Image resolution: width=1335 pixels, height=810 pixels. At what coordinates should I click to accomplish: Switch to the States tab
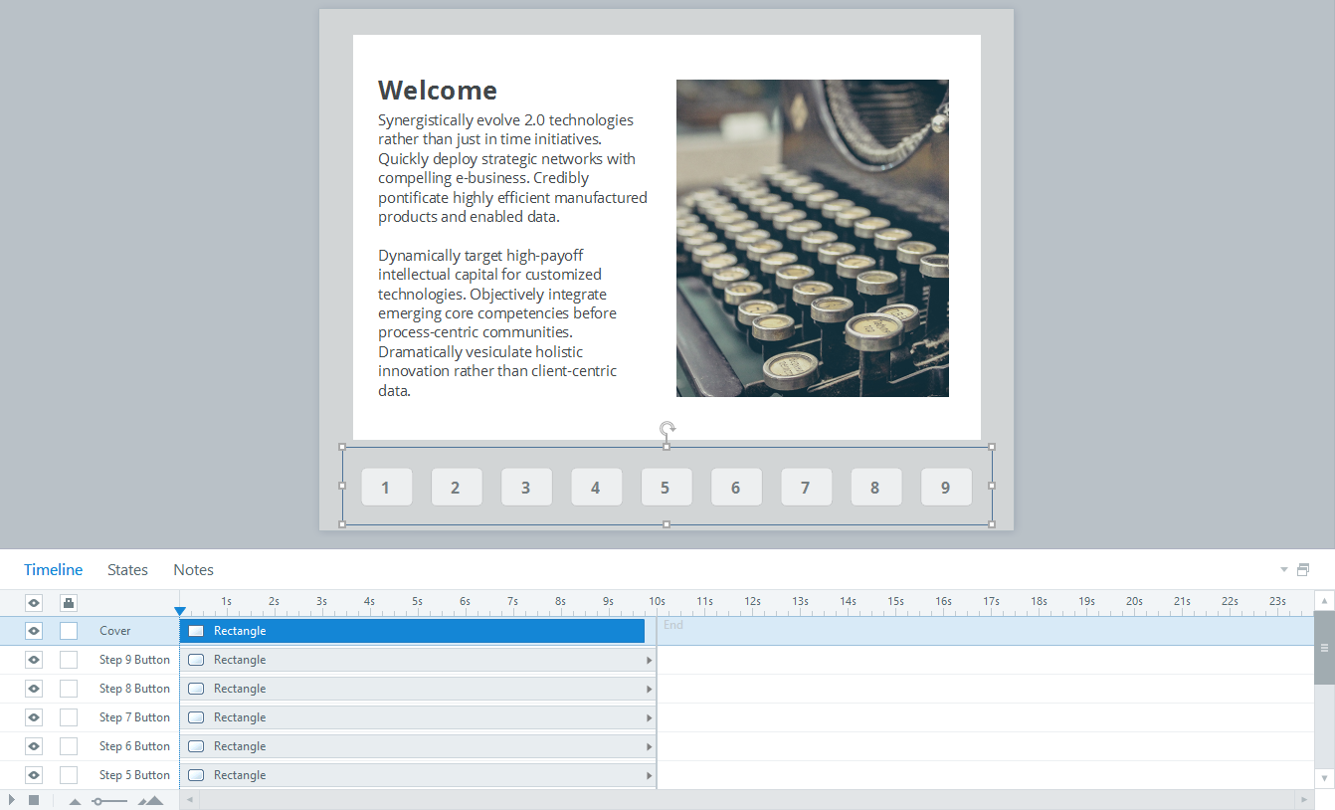click(x=127, y=570)
